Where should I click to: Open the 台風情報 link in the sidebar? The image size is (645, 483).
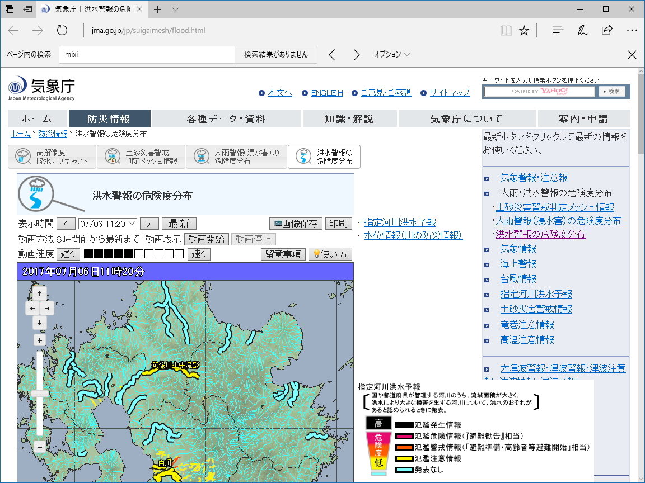click(x=518, y=279)
